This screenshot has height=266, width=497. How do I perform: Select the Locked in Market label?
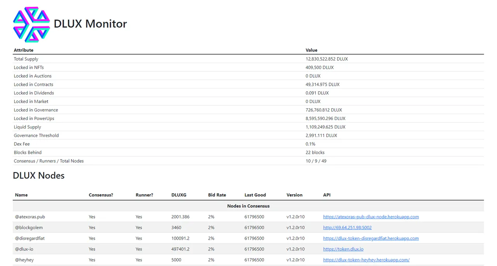coord(31,102)
